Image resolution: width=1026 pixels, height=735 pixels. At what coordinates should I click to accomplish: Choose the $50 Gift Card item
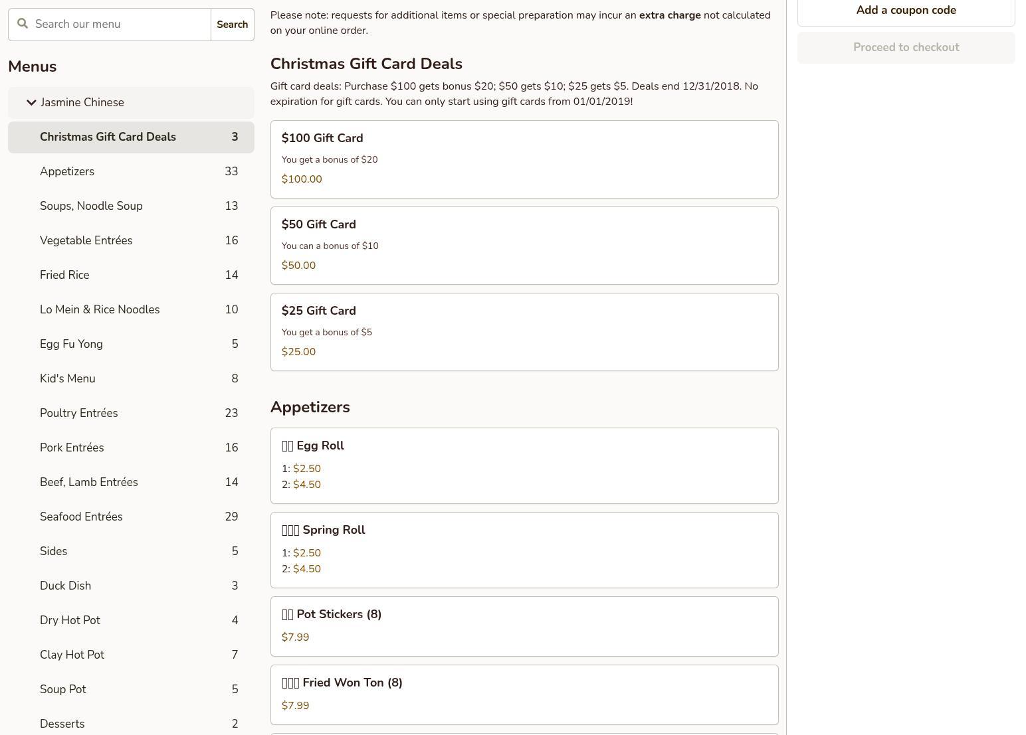[x=524, y=246]
